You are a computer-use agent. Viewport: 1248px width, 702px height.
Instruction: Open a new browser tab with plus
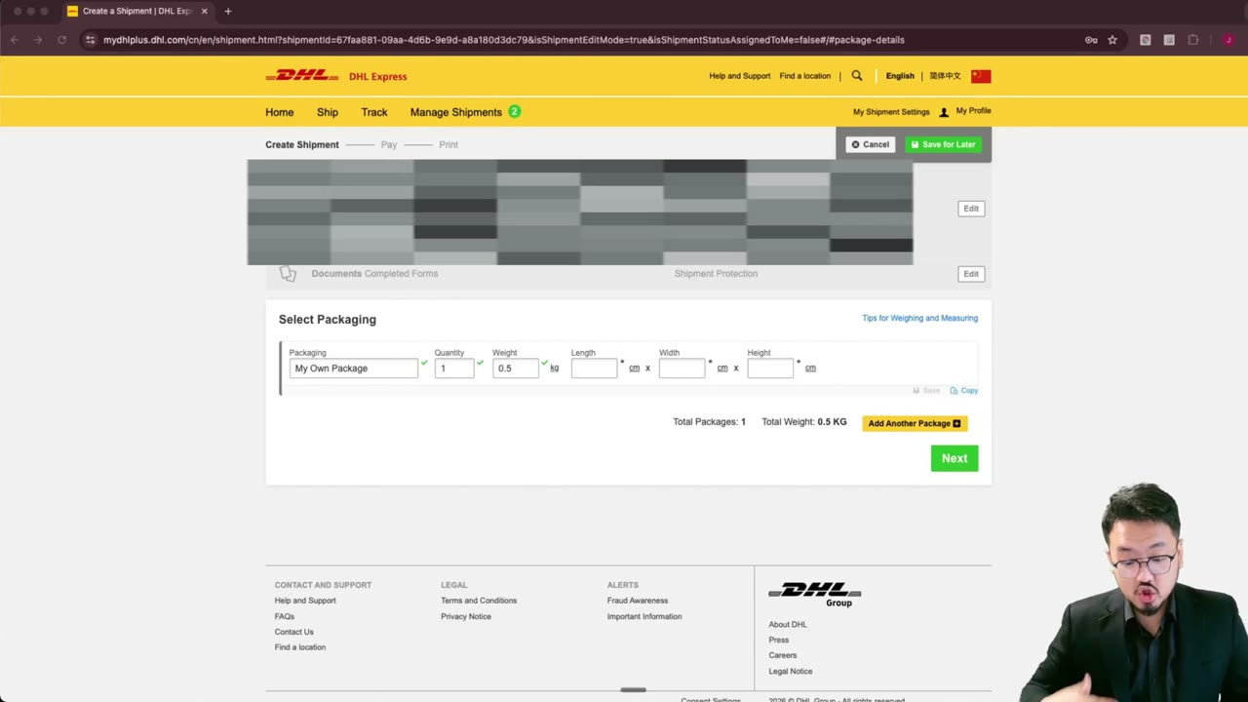click(x=228, y=12)
